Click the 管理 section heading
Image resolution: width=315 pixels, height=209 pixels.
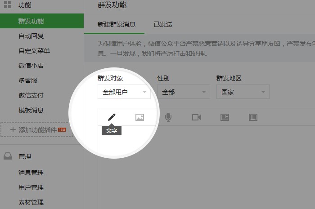pos(25,156)
